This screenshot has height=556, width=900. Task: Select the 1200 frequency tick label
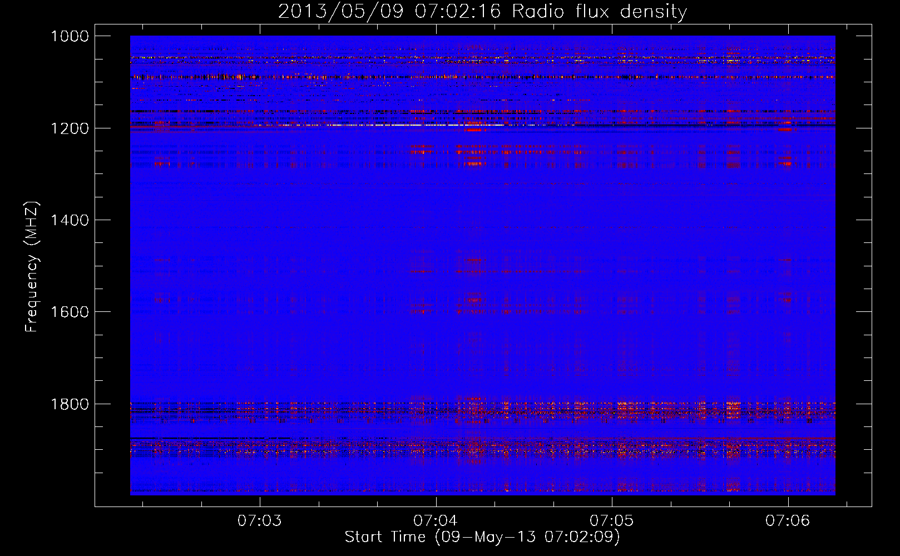(x=70, y=128)
